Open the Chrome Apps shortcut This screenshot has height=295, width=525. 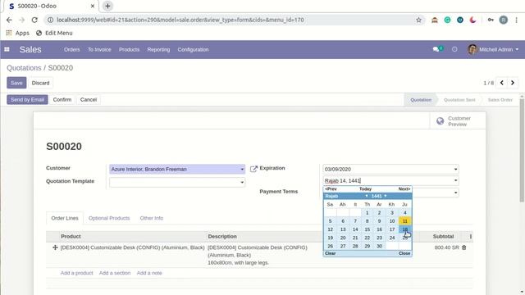point(18,33)
